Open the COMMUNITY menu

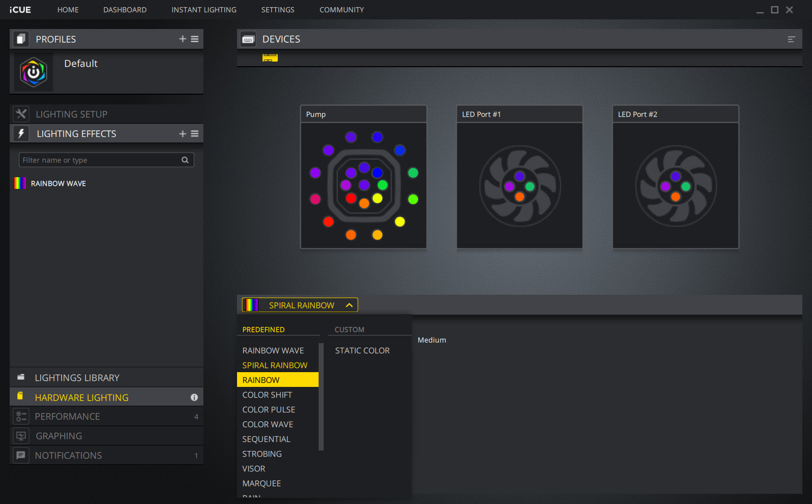click(x=342, y=10)
